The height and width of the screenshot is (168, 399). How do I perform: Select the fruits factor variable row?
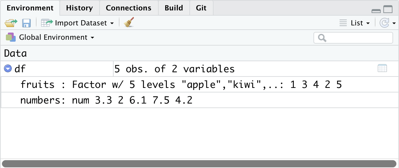181,85
